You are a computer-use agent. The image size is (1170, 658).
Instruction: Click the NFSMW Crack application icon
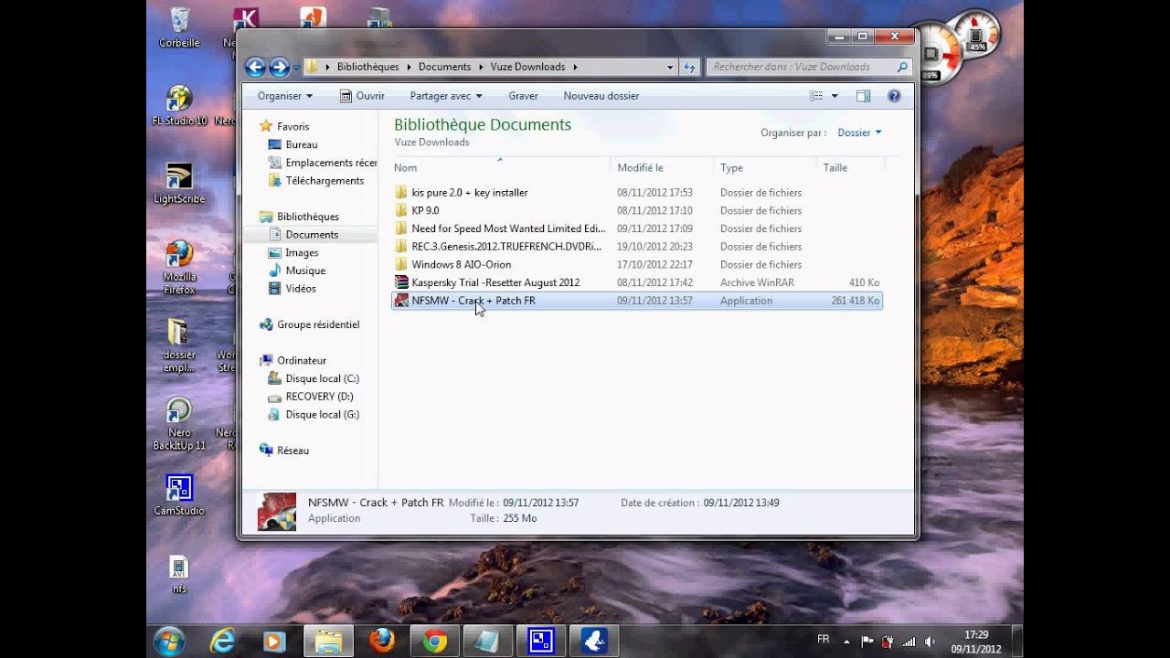pos(401,301)
